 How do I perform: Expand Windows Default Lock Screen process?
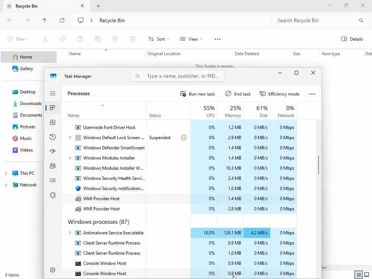(70, 138)
